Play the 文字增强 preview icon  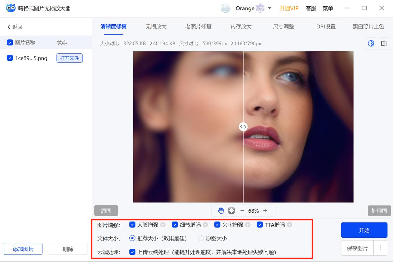248,225
